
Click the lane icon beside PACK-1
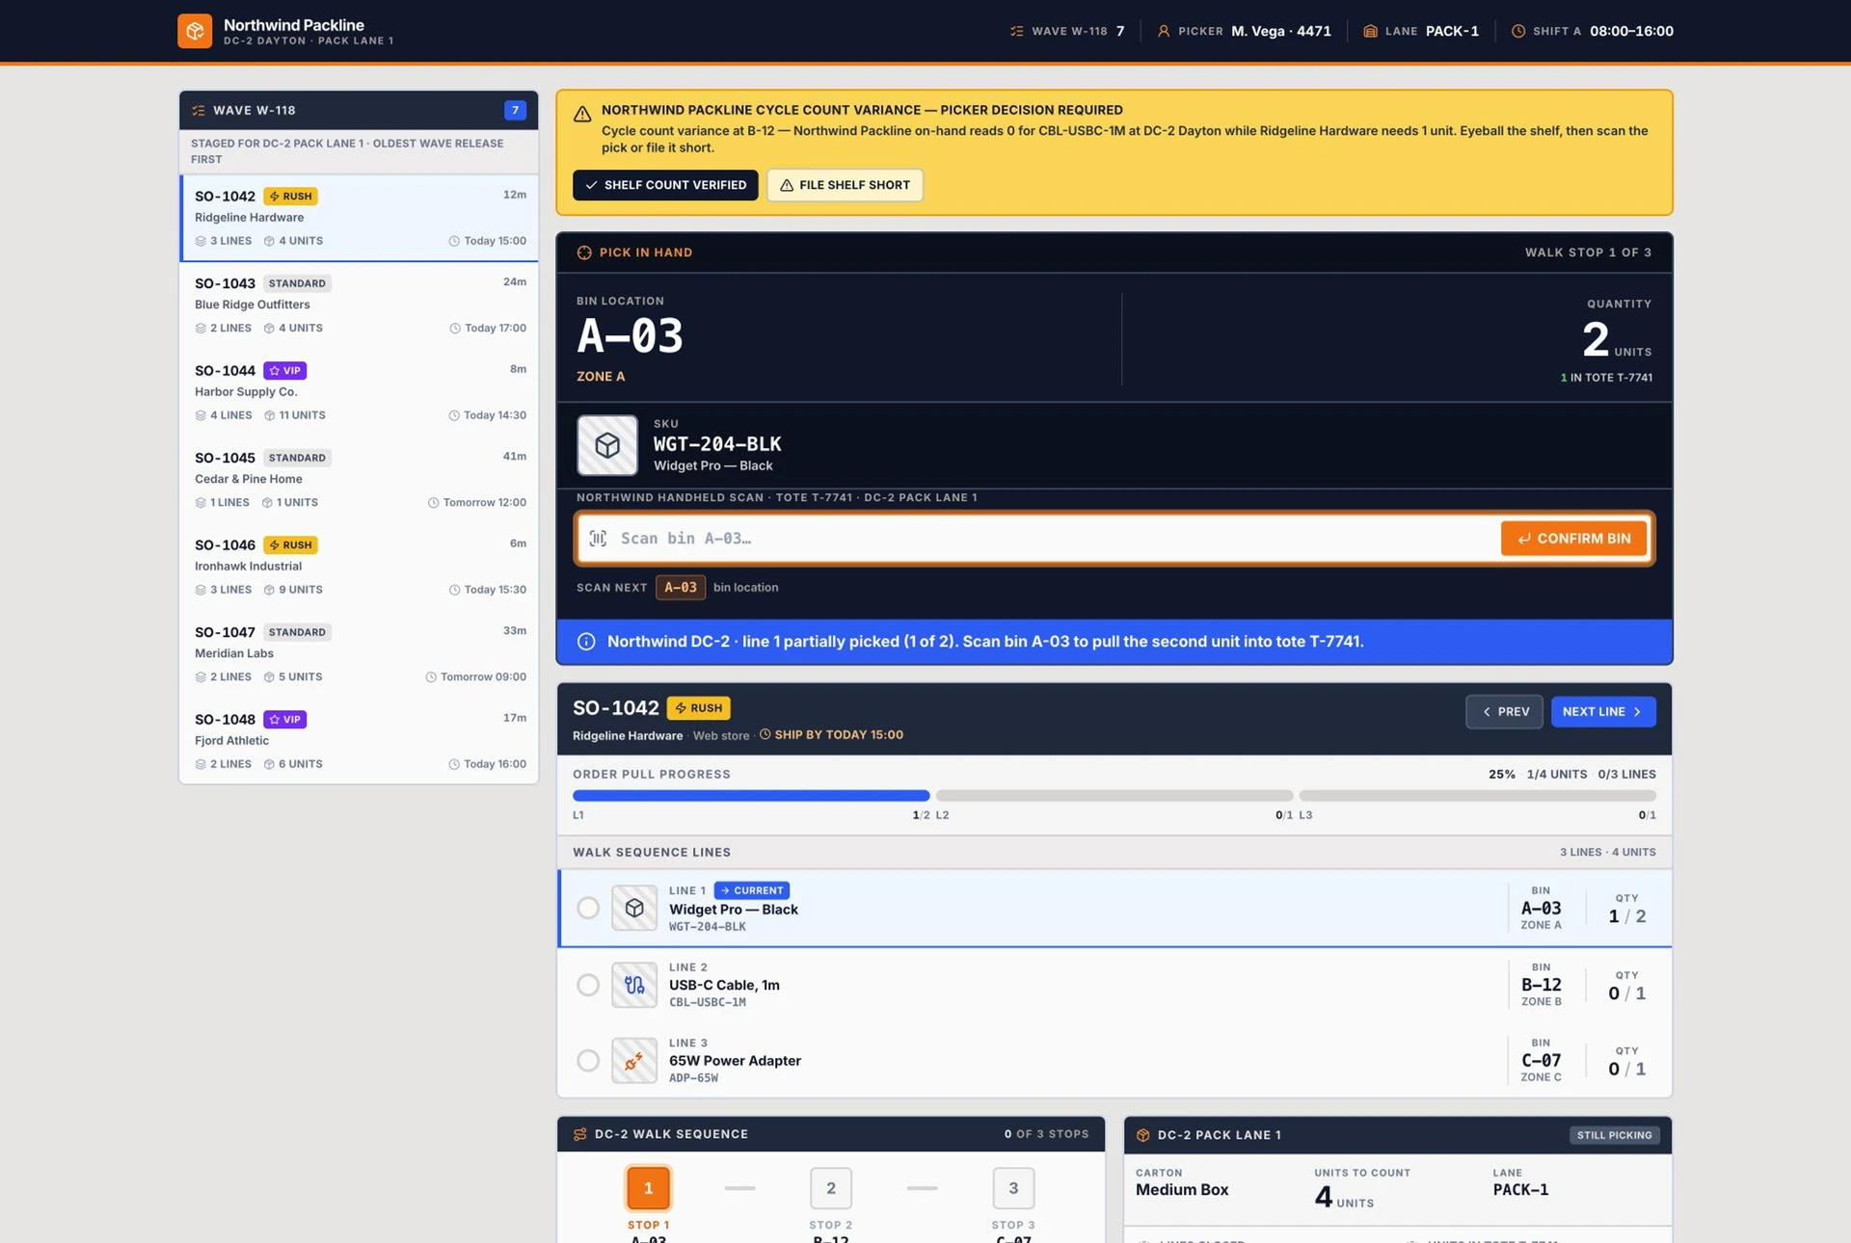(x=1370, y=31)
